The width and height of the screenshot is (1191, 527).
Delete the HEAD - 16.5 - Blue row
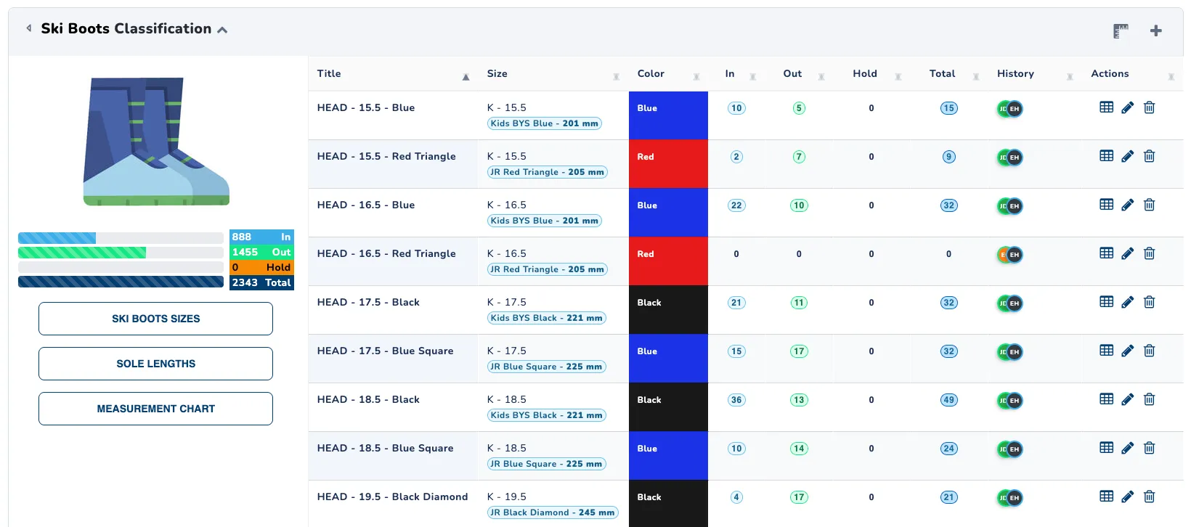1150,205
